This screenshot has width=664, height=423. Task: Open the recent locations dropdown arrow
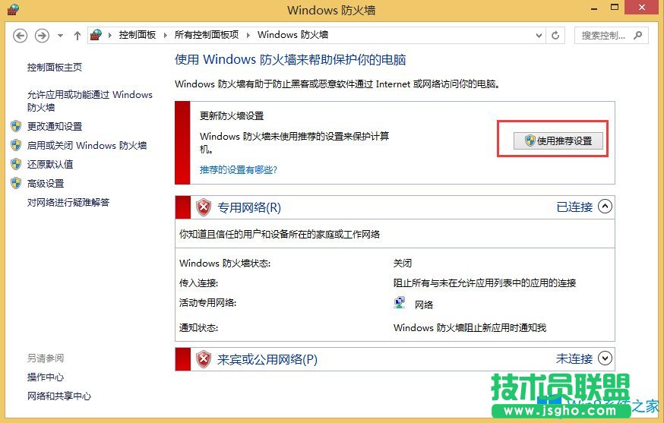(60, 36)
